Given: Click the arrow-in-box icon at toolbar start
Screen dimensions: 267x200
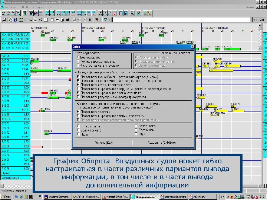Looking at the screenshot, I should (x=4, y=20).
